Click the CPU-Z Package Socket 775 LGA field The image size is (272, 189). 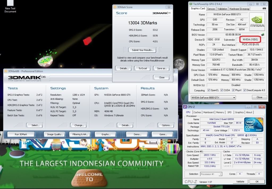tap(221, 127)
